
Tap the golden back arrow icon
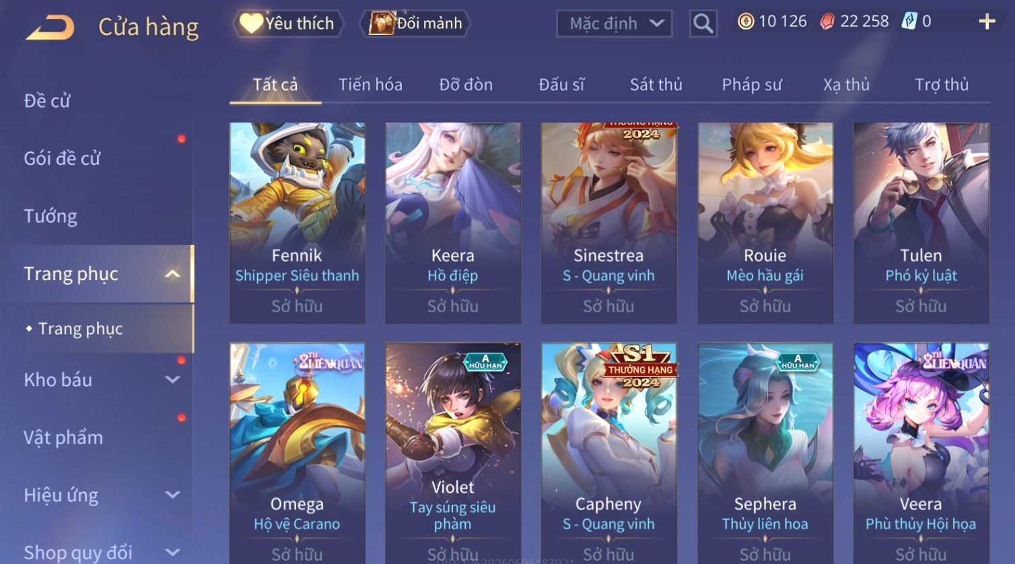[50, 28]
